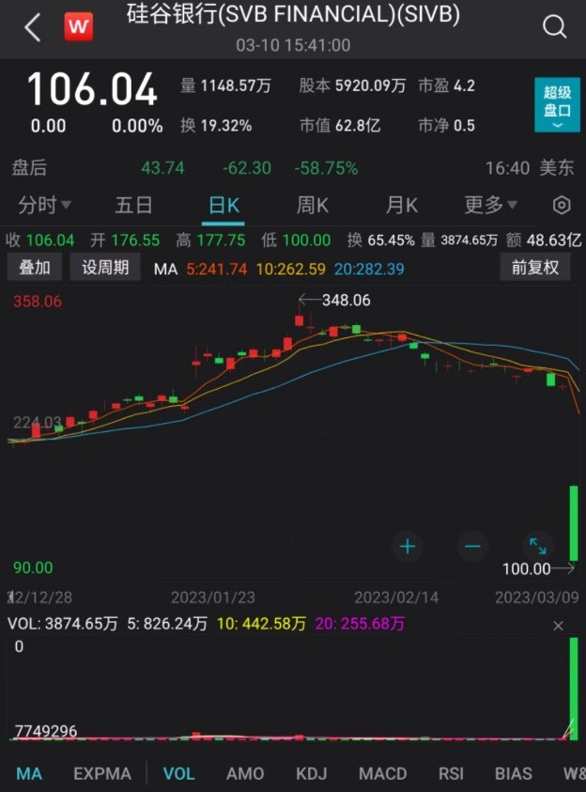Image resolution: width=586 pixels, height=792 pixels.
Task: Tap the red W app logo icon
Action: click(x=78, y=26)
